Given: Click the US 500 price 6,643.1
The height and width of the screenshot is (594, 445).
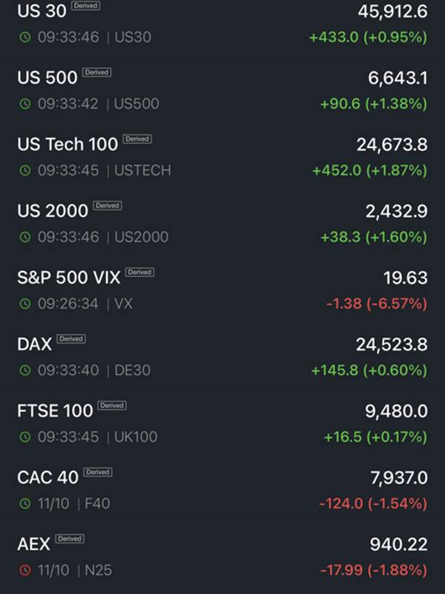Looking at the screenshot, I should pos(398,78).
